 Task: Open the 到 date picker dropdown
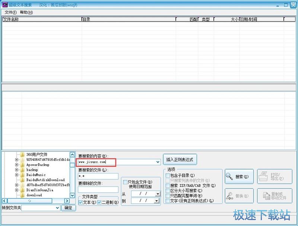pyautogui.click(x=157, y=201)
